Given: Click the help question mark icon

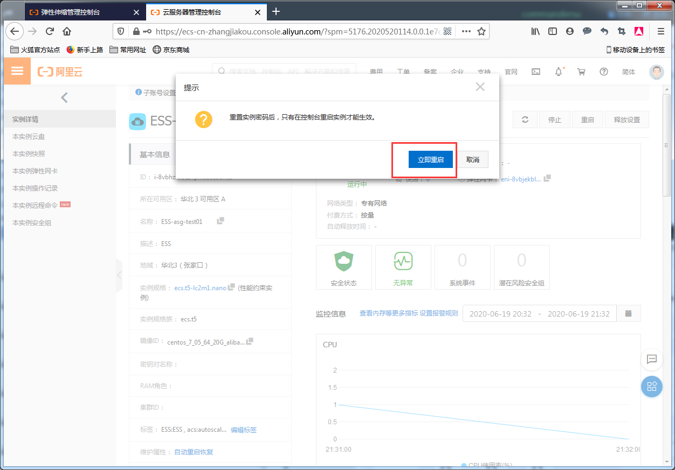Looking at the screenshot, I should [604, 72].
